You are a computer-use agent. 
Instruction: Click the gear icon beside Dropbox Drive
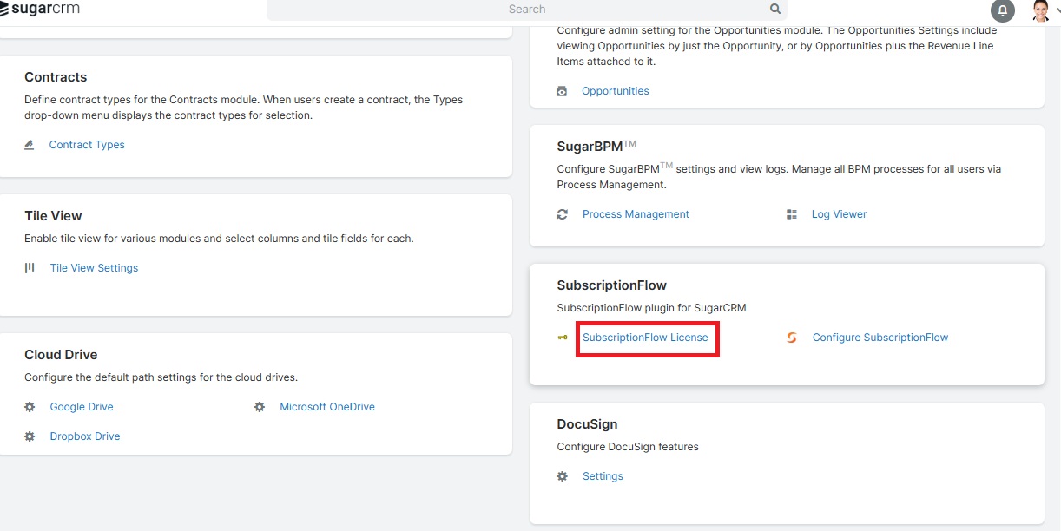(29, 436)
